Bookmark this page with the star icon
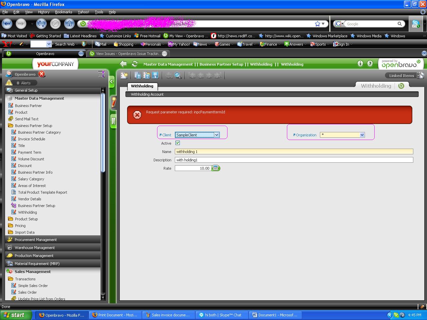427x320 pixels. pos(318,24)
